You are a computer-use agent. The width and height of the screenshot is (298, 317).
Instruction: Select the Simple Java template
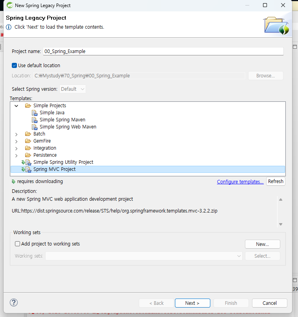pyautogui.click(x=52, y=113)
